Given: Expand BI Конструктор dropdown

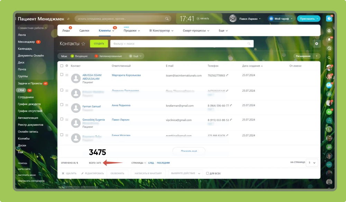Looking at the screenshot, I should click(x=172, y=31).
